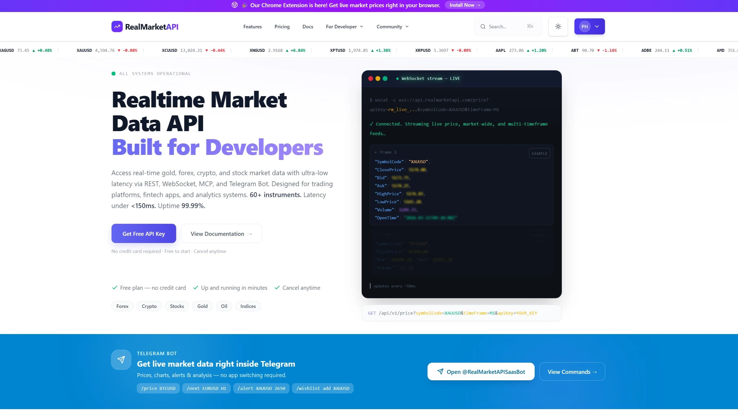The width and height of the screenshot is (738, 415).
Task: Click the RealMarketAPI logo icon
Action: click(117, 26)
